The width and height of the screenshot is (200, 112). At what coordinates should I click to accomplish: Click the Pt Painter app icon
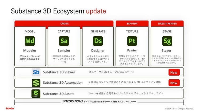[x=132, y=41]
